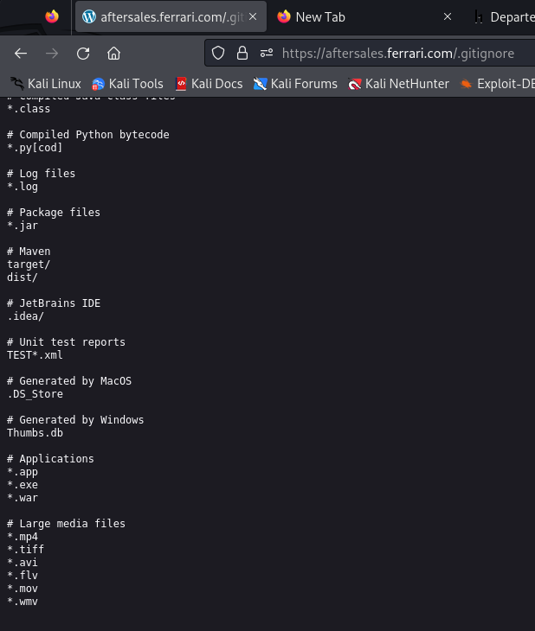Viewport: 535px width, 631px height.
Task: Click the '*.exe' line
Action: click(23, 485)
